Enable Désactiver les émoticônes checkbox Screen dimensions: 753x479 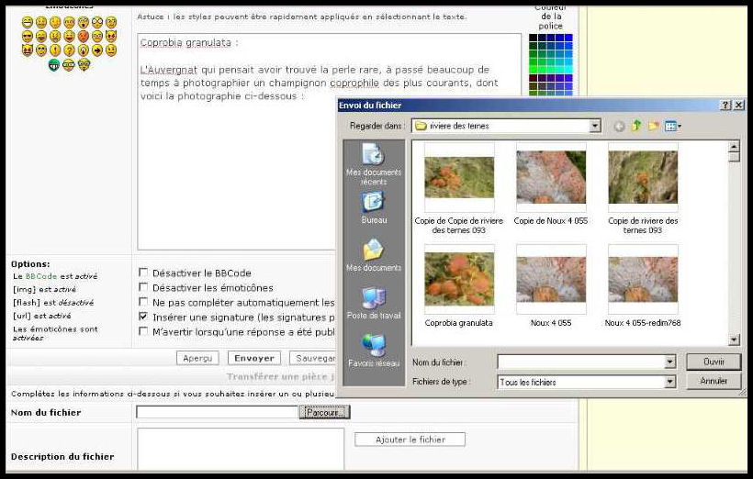click(143, 287)
